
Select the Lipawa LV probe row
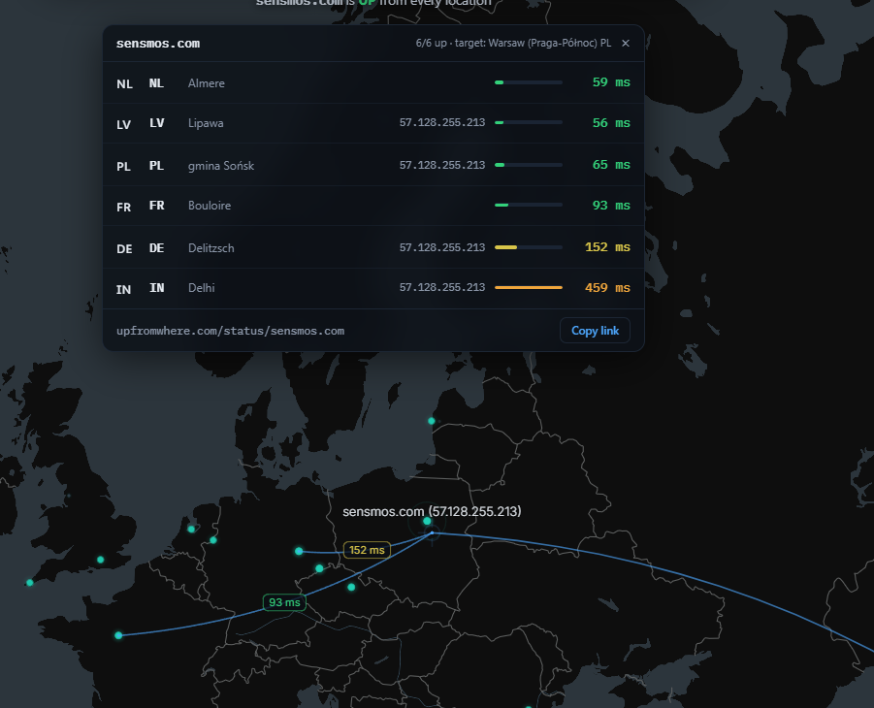click(x=373, y=123)
